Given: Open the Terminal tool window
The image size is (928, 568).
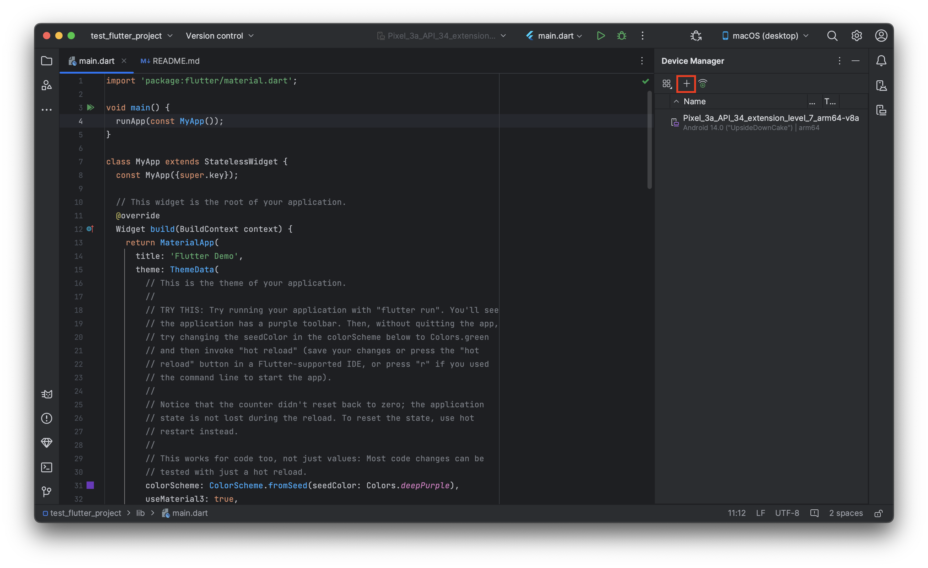Looking at the screenshot, I should click(47, 467).
